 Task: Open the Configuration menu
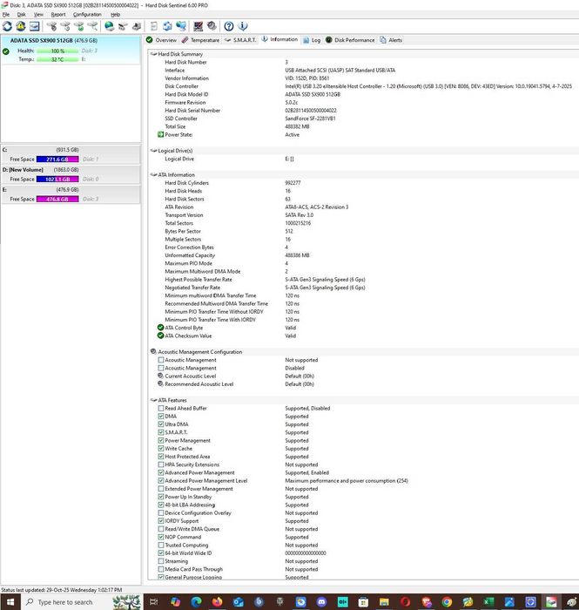(x=87, y=15)
